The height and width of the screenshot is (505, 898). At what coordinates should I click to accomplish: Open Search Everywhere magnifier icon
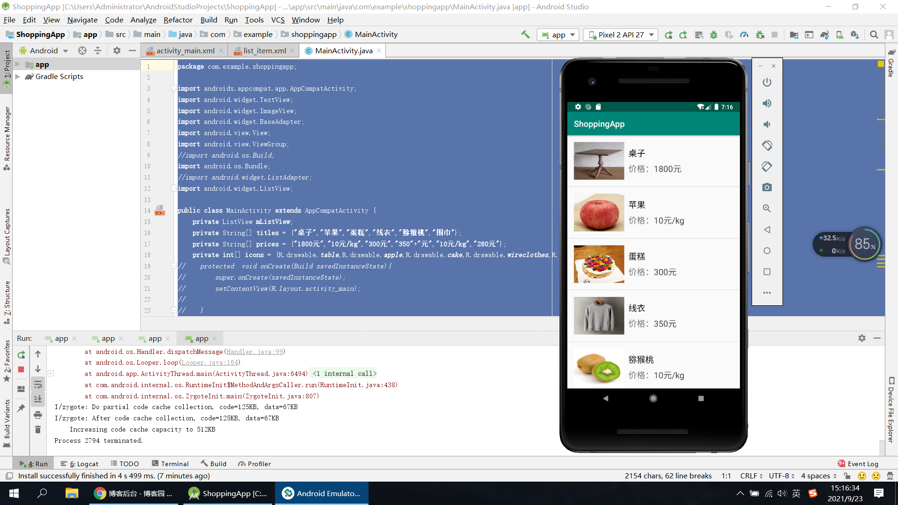874,35
